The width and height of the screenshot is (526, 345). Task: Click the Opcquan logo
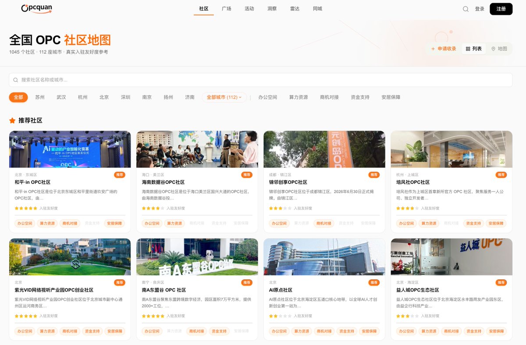(x=37, y=9)
